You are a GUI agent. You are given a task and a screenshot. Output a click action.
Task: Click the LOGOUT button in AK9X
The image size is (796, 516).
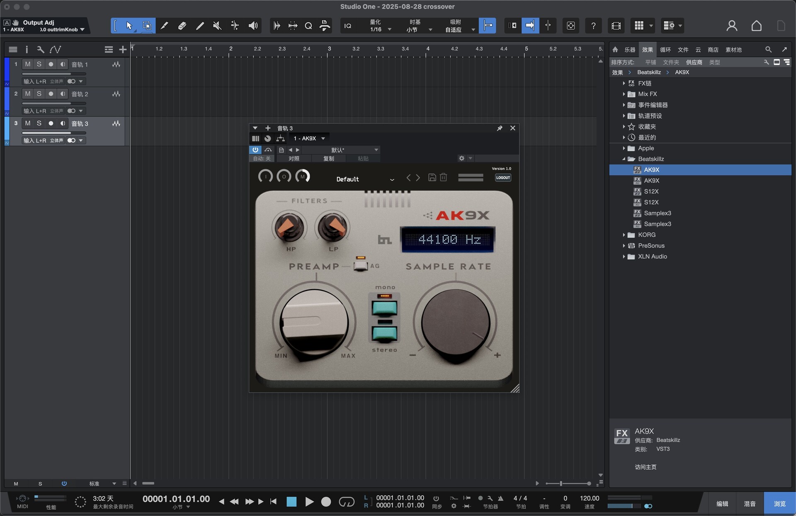pos(503,177)
